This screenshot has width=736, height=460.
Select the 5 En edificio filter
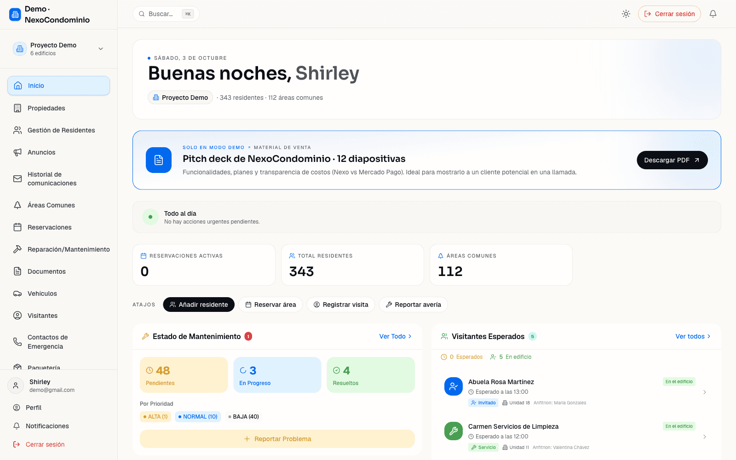pos(511,357)
